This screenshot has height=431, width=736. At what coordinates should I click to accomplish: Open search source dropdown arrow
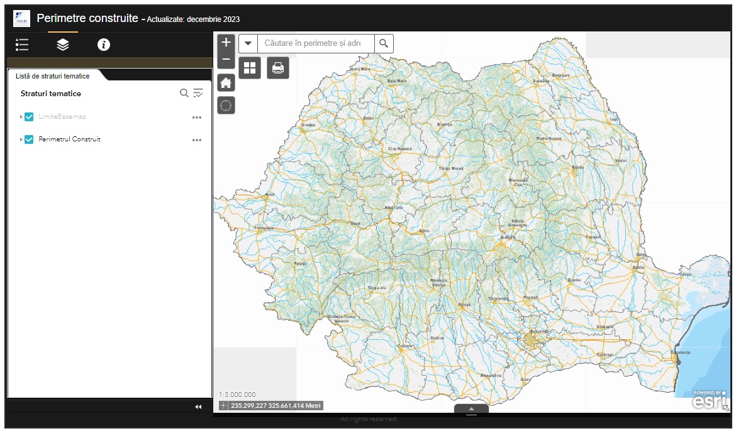coord(248,43)
